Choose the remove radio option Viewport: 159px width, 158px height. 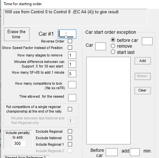[113, 46]
